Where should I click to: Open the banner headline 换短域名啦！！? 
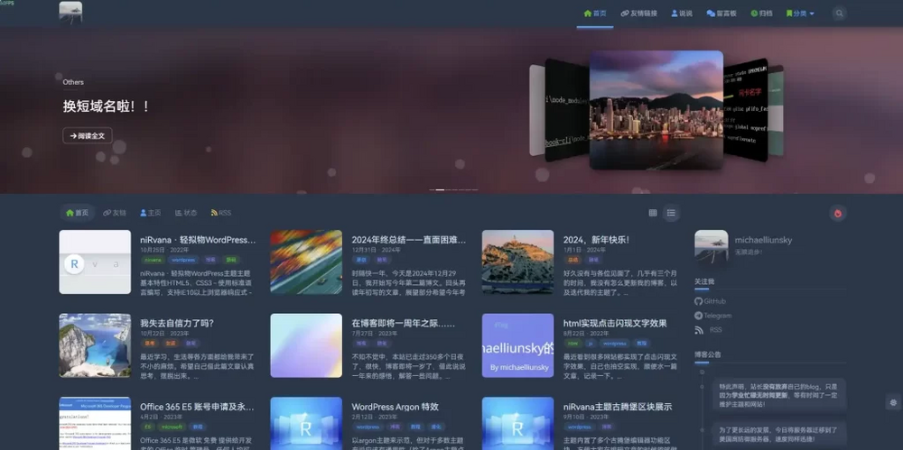[107, 106]
